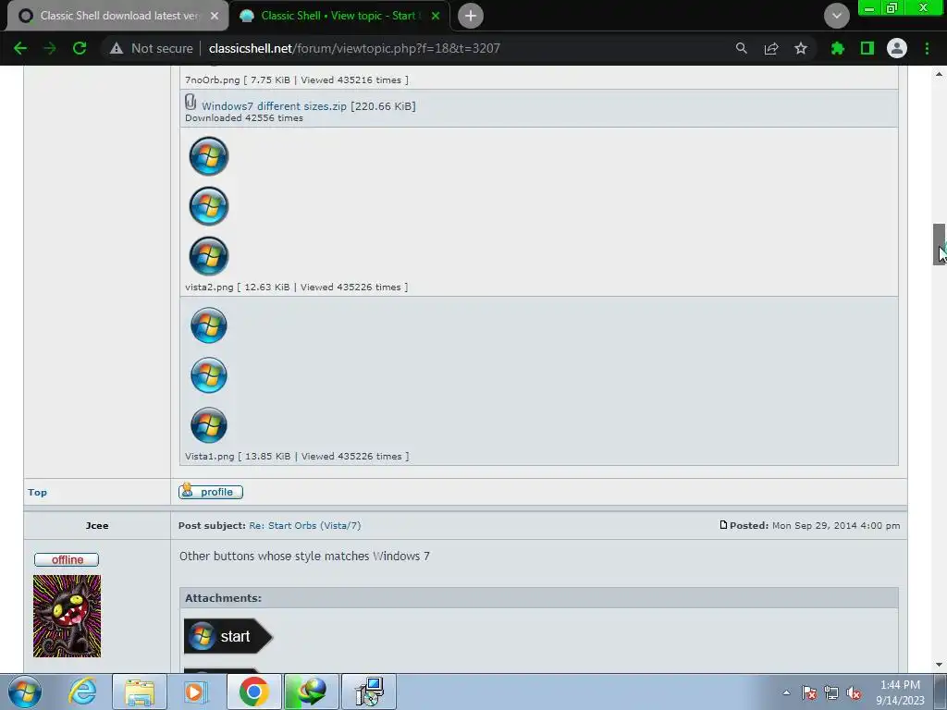Click the Downloaded 42556 times text
The height and width of the screenshot is (710, 947).
click(x=244, y=117)
